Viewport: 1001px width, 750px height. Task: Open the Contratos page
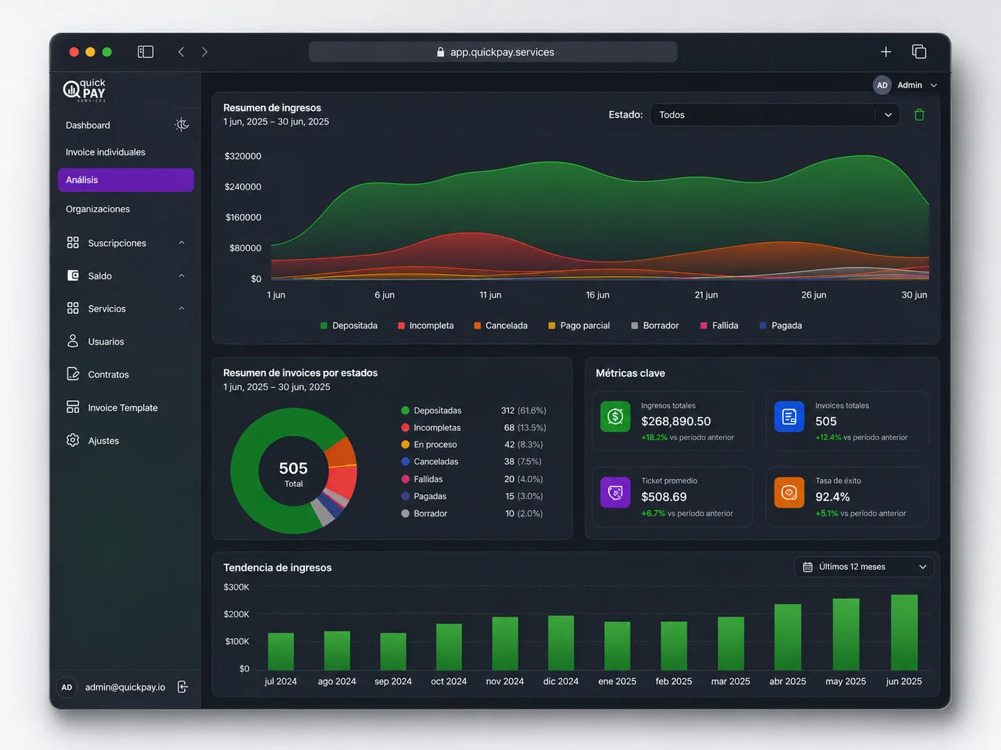coord(109,374)
